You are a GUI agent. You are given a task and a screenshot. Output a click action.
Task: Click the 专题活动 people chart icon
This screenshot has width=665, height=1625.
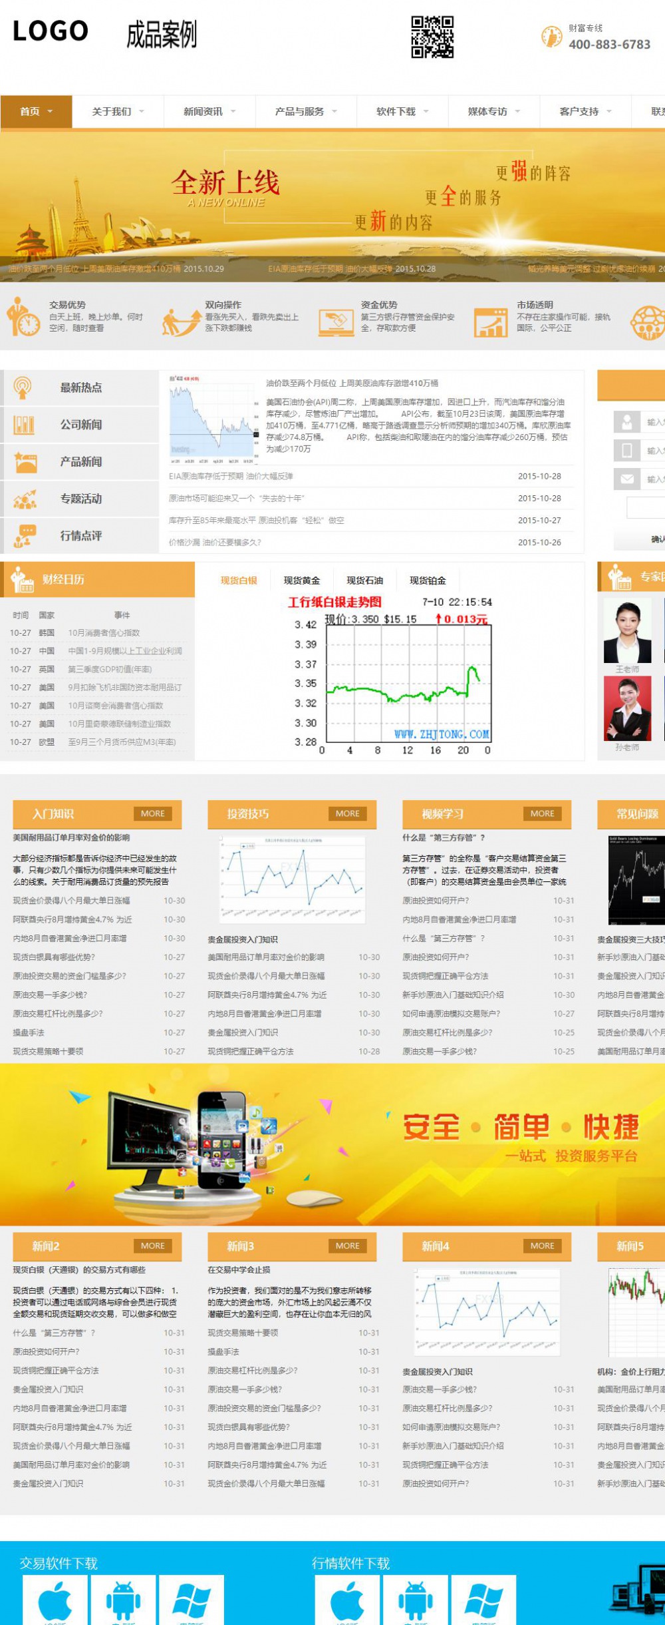click(x=25, y=499)
